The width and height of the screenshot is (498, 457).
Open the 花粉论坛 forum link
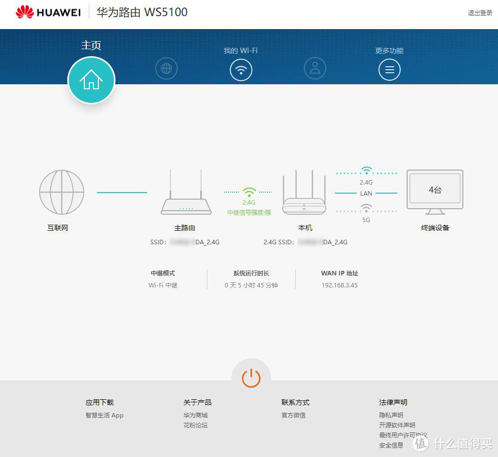(x=196, y=425)
